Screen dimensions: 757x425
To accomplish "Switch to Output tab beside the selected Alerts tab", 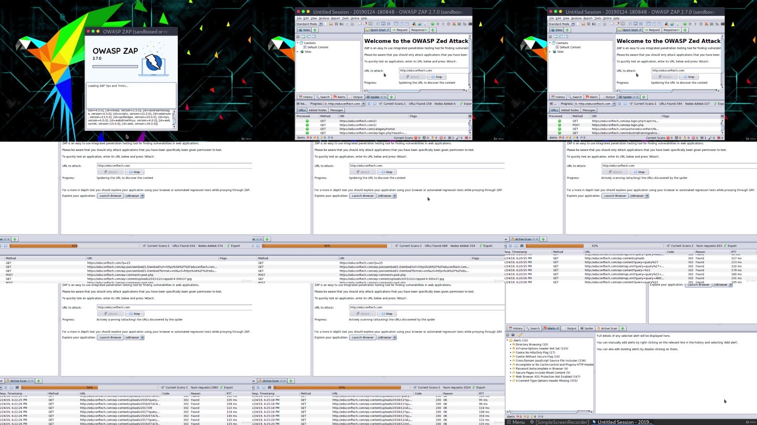I will [570, 328].
